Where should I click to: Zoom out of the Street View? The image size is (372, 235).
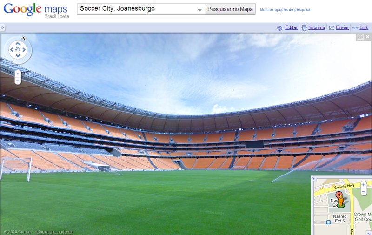18,81
